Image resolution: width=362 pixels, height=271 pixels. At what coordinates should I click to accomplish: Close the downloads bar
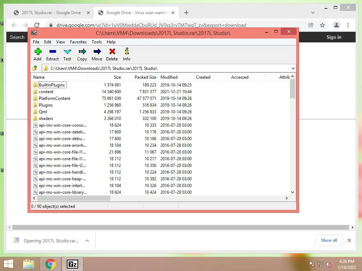pos(349,240)
